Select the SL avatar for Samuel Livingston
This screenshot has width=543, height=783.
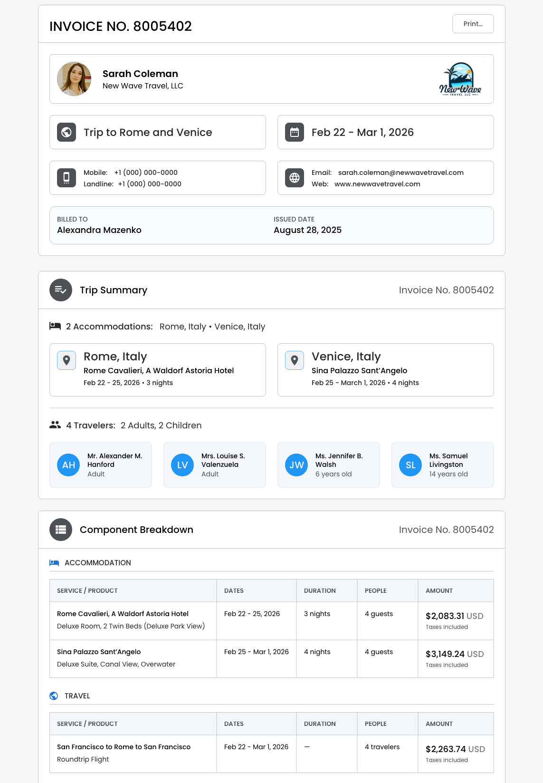click(x=410, y=465)
